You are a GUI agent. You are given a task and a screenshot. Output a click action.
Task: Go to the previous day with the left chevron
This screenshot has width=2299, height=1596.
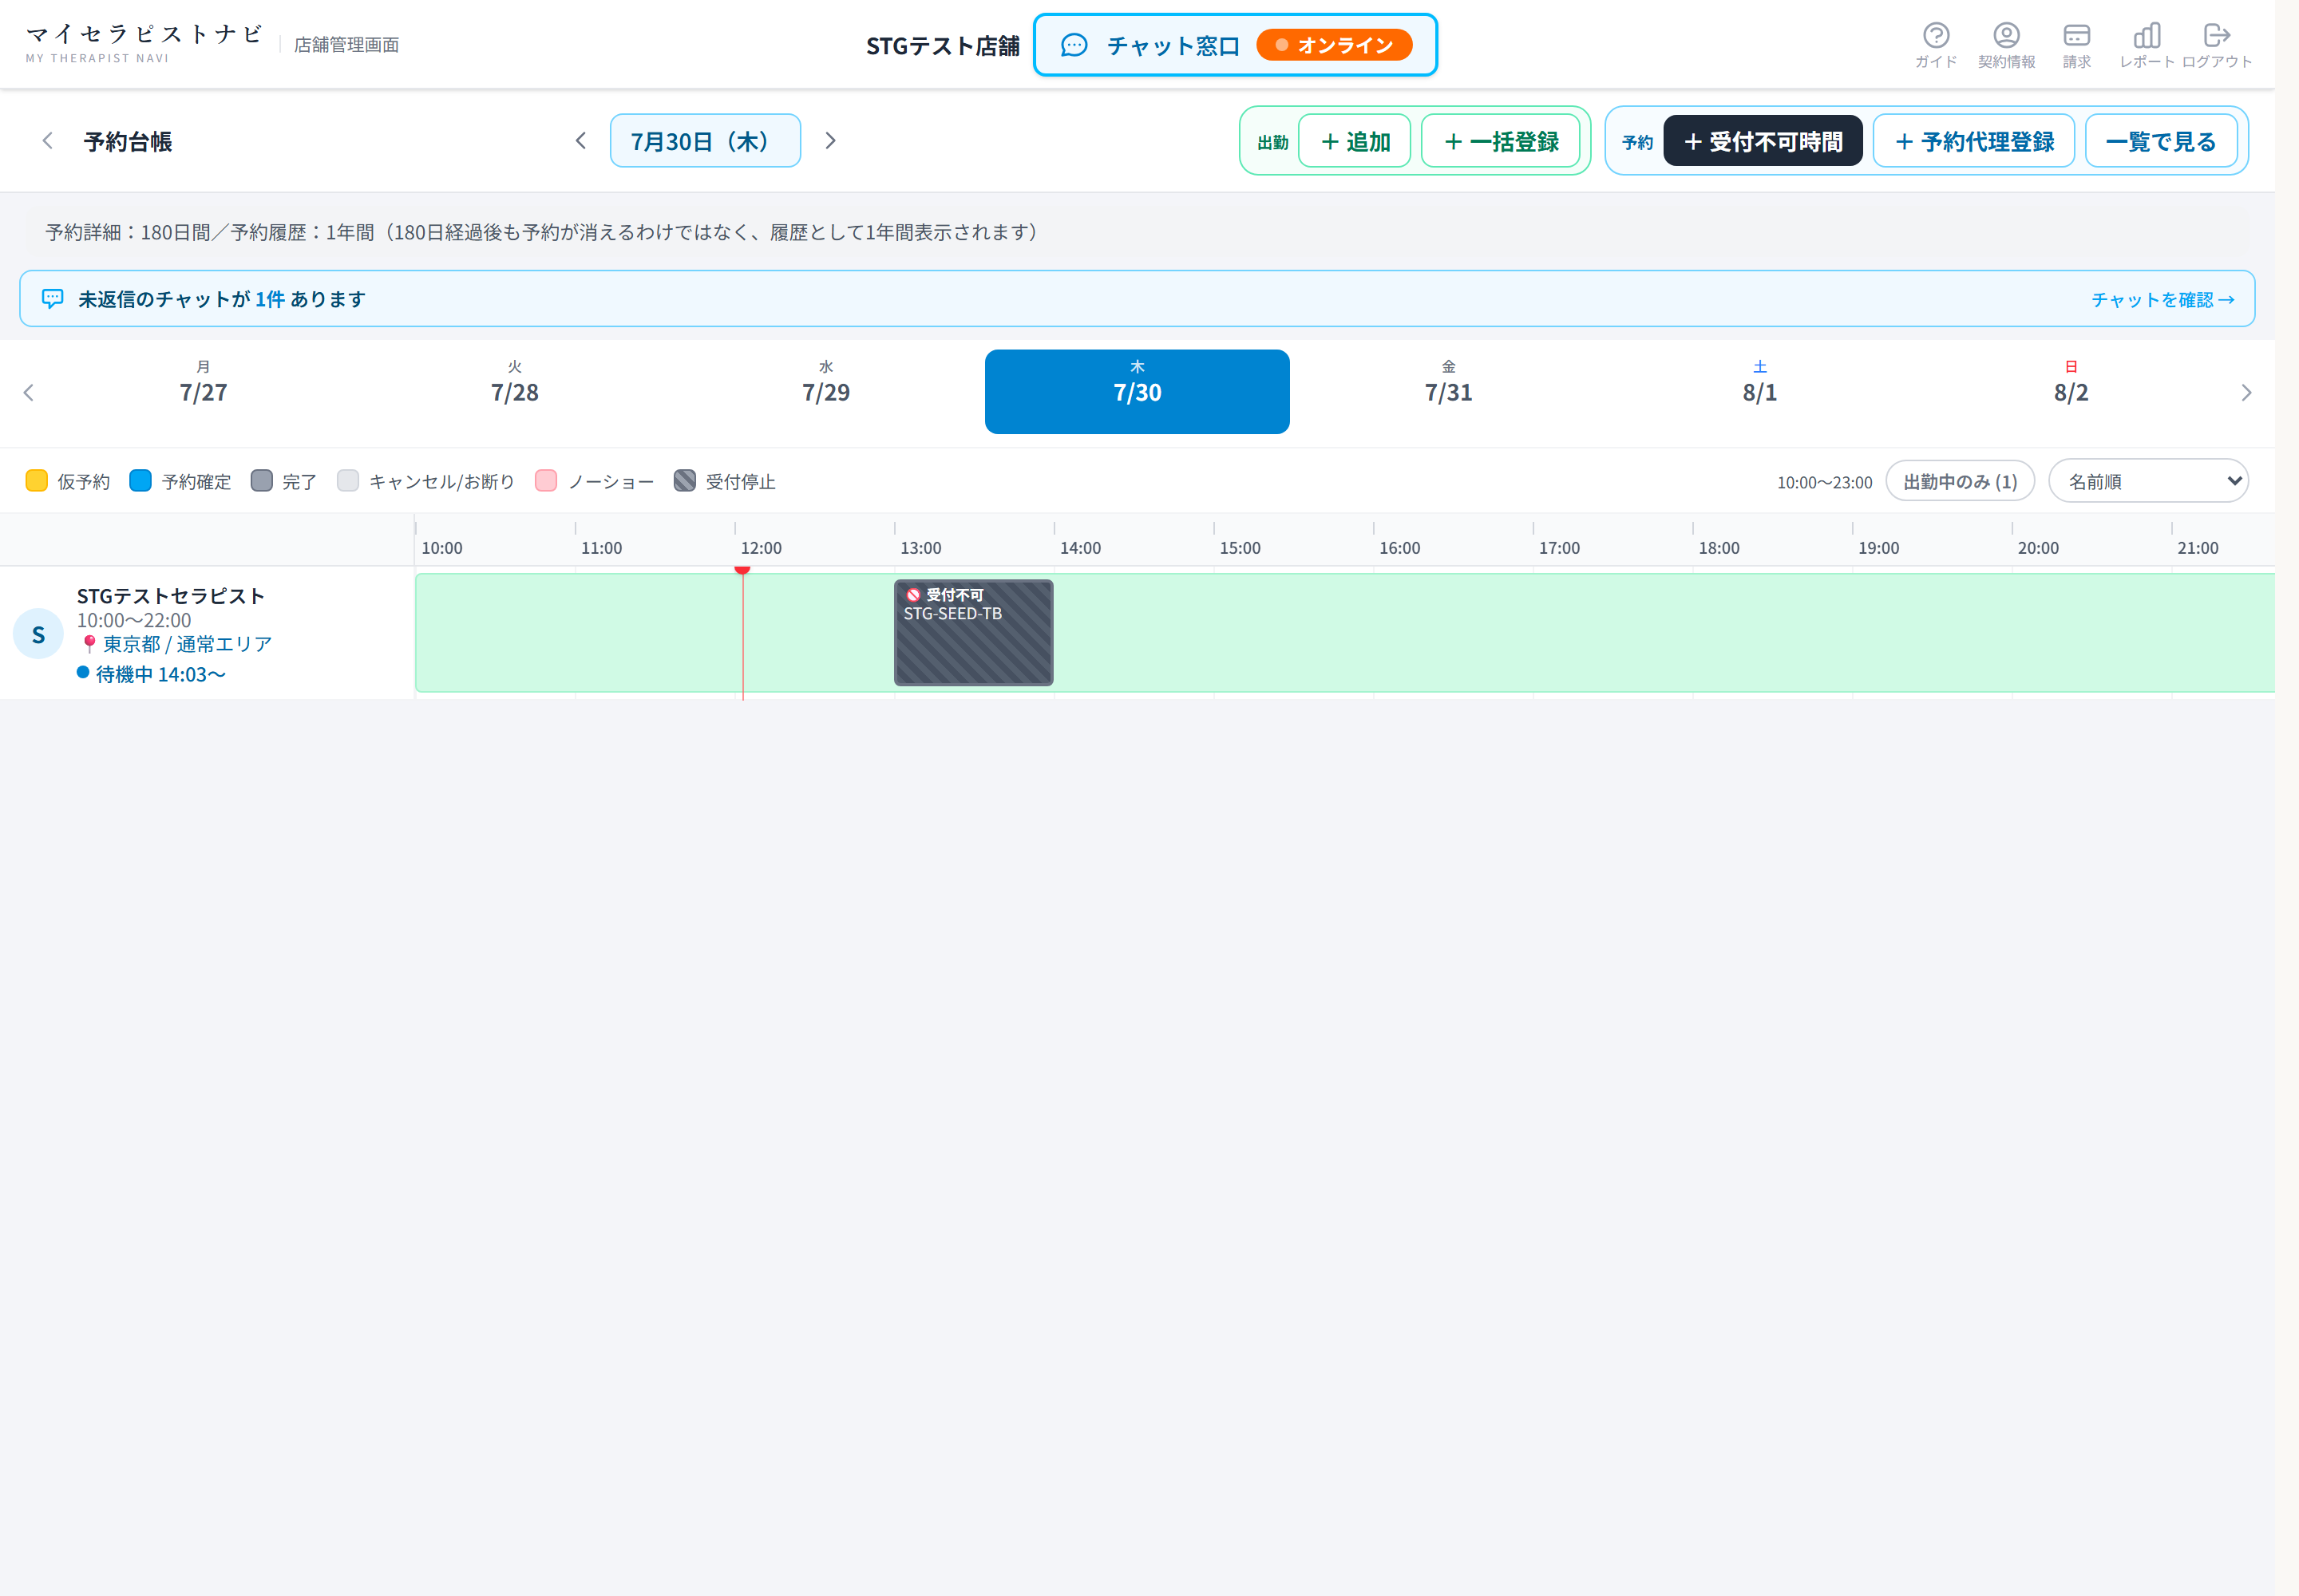coord(580,141)
